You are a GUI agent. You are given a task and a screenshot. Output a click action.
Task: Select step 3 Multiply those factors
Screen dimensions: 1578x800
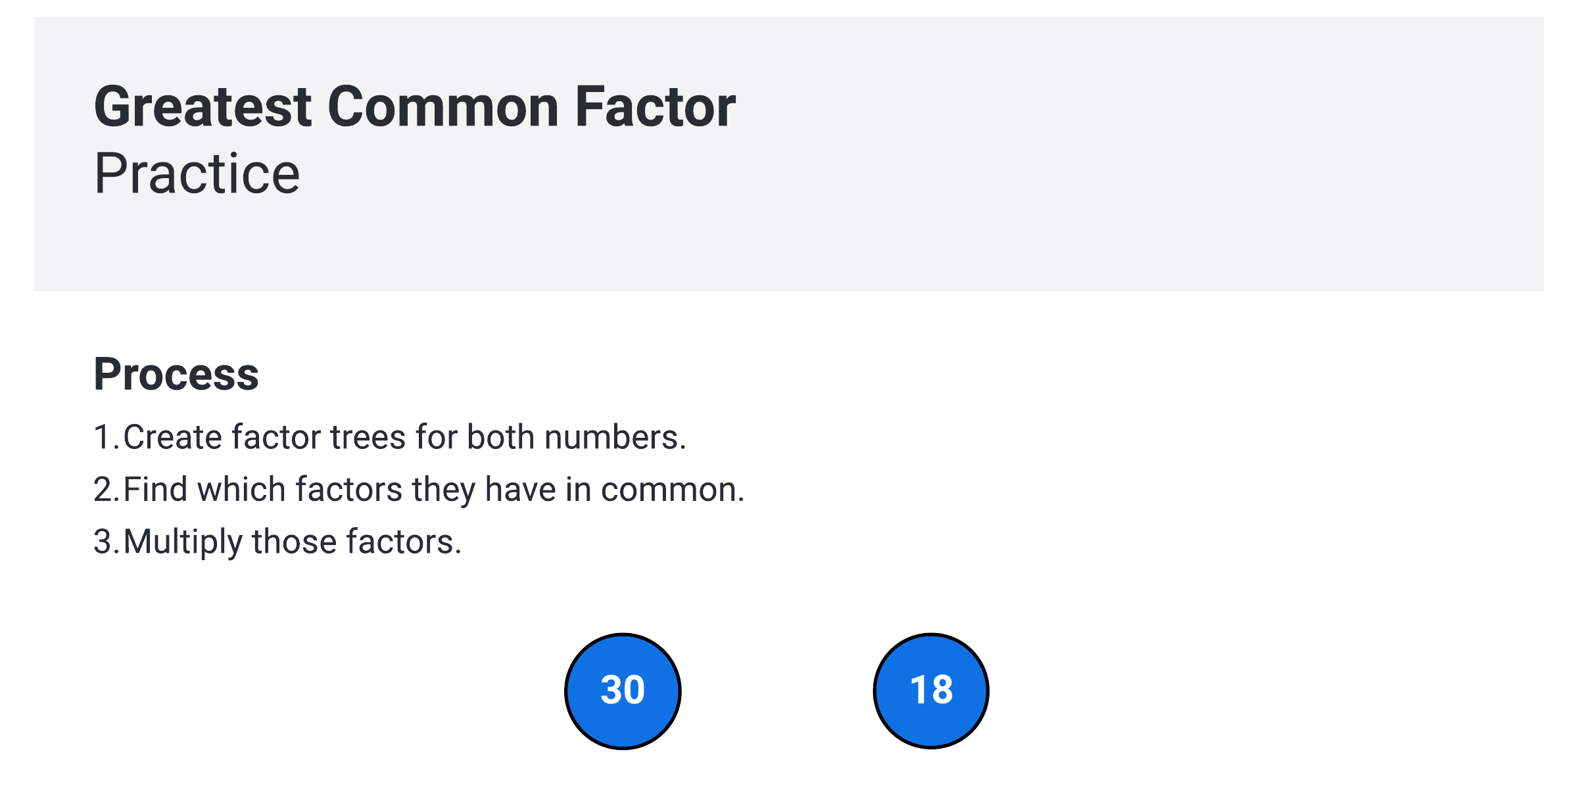[277, 542]
